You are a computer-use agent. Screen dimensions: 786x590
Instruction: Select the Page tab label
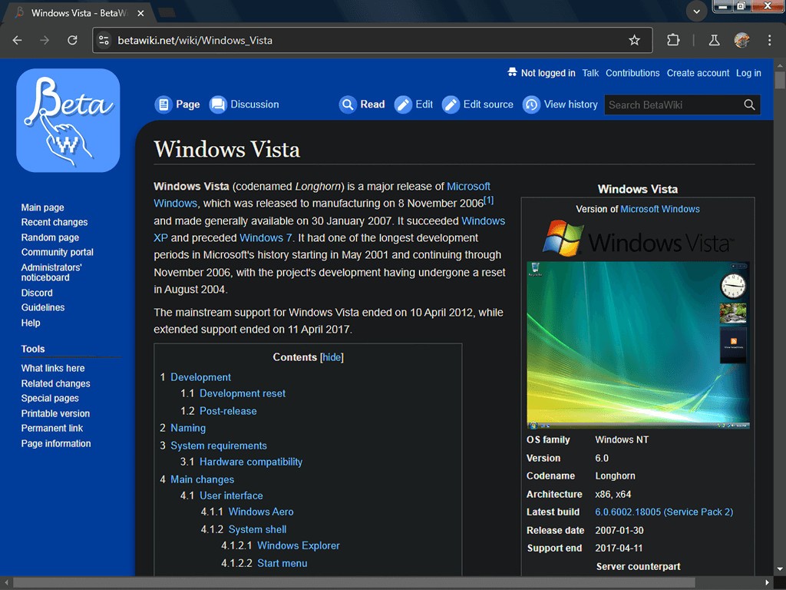(x=187, y=104)
